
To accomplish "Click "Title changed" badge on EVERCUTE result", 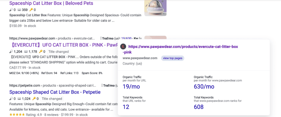I will pos(58,52).
